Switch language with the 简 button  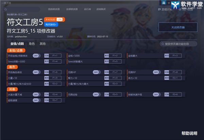(x=164, y=3)
